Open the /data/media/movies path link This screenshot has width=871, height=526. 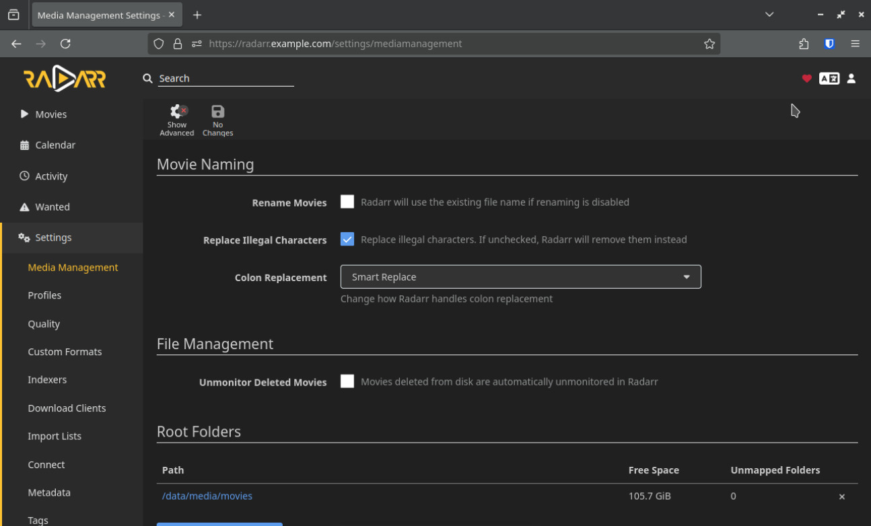click(x=207, y=496)
